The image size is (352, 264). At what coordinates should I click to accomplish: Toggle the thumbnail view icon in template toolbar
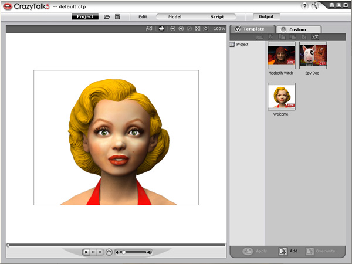pos(315,37)
